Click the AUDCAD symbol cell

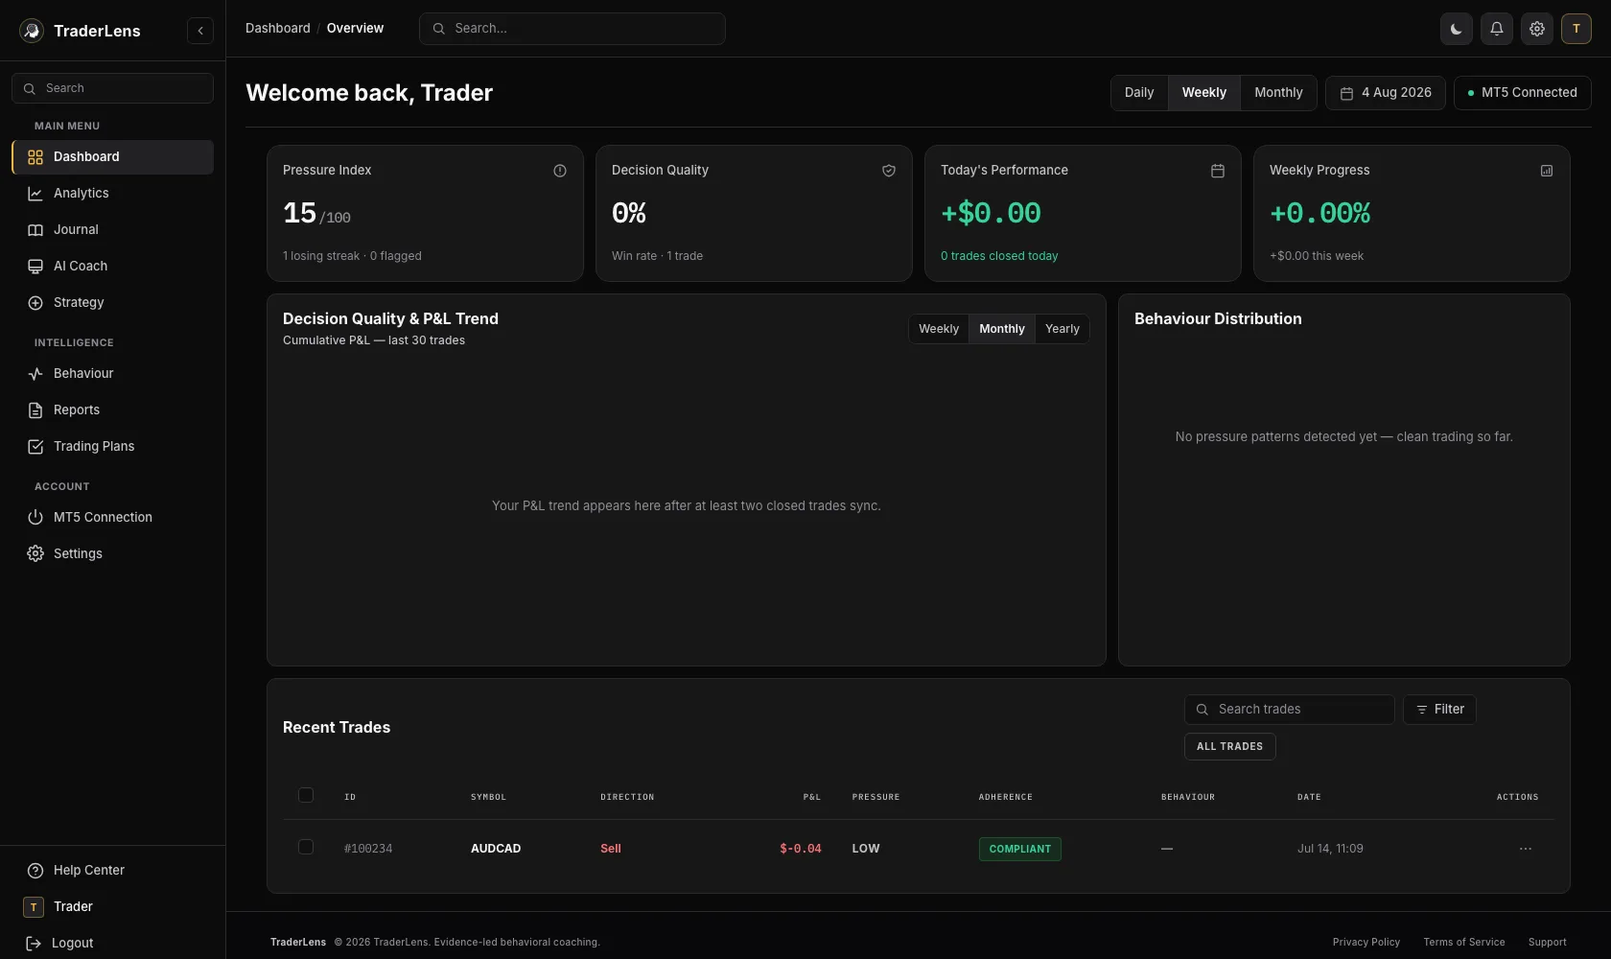(496, 849)
